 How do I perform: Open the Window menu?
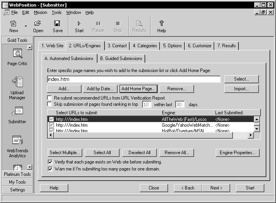coord(74,12)
